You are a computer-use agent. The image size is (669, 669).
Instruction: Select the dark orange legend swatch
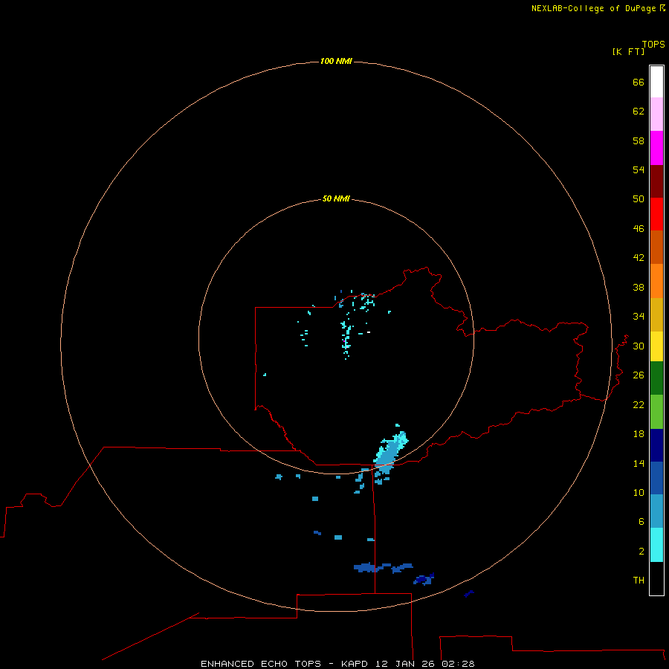pos(656,248)
